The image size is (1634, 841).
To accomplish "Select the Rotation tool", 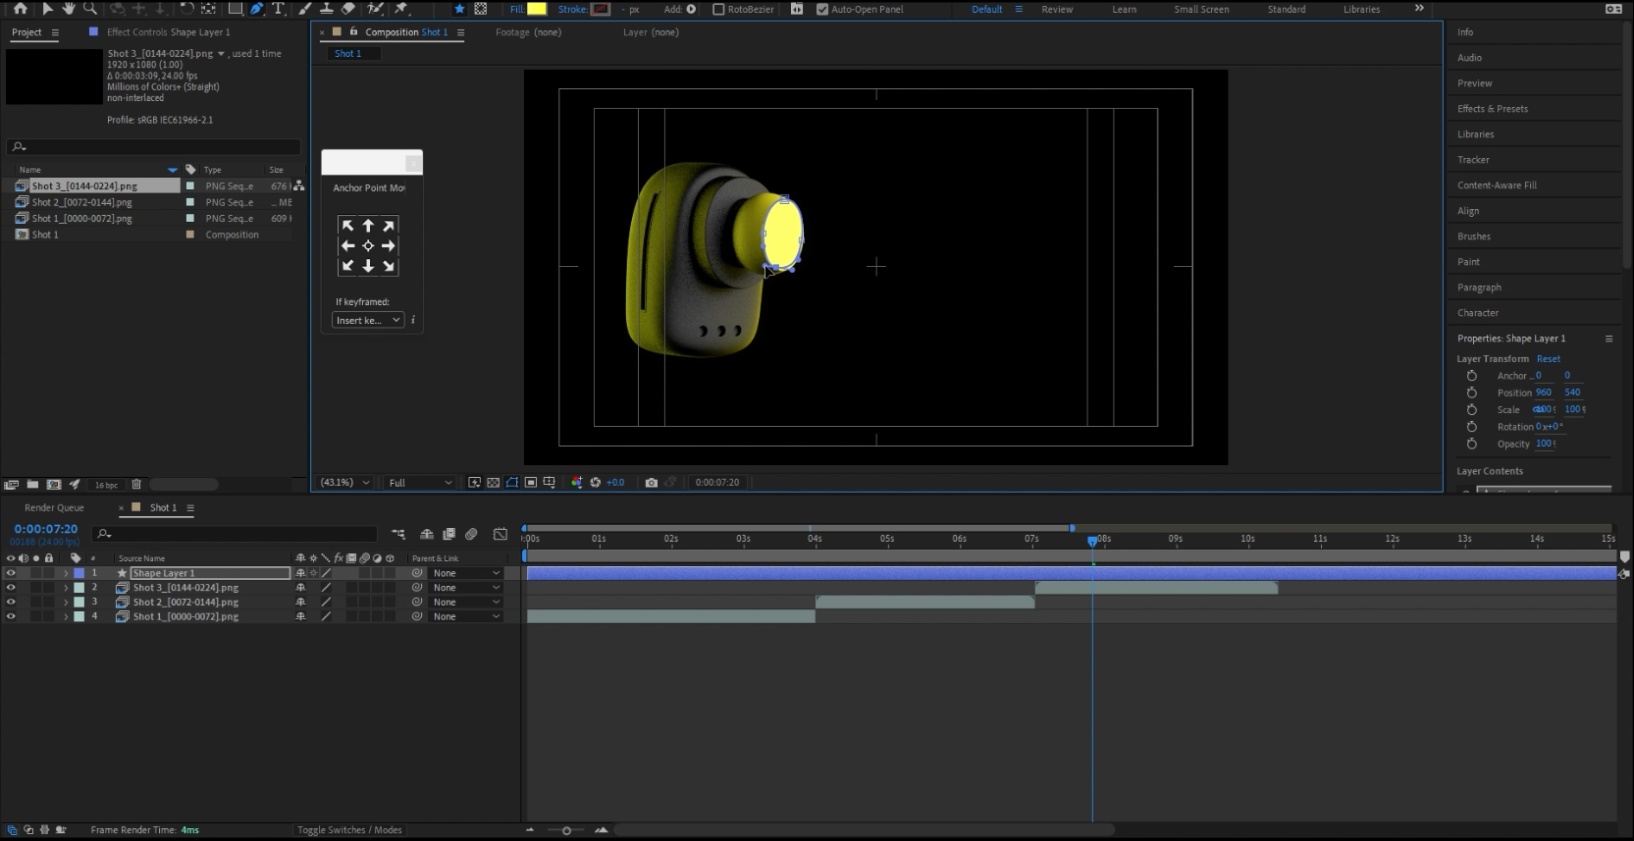I will pos(186,9).
